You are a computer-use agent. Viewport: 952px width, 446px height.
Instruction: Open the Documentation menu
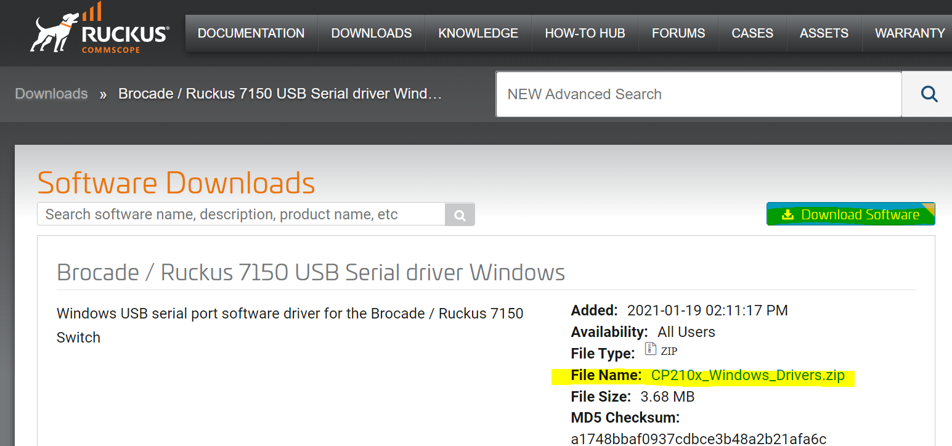[251, 33]
